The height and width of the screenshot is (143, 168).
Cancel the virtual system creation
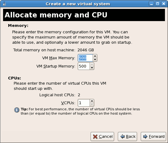(x=102, y=137)
